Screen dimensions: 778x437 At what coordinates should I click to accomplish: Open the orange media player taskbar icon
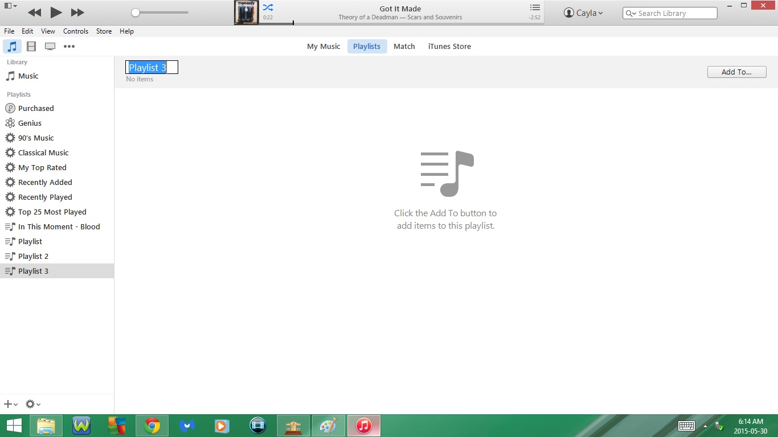click(223, 426)
